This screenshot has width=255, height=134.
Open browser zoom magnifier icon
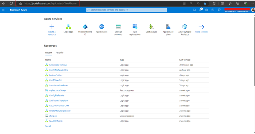coord(191,3)
